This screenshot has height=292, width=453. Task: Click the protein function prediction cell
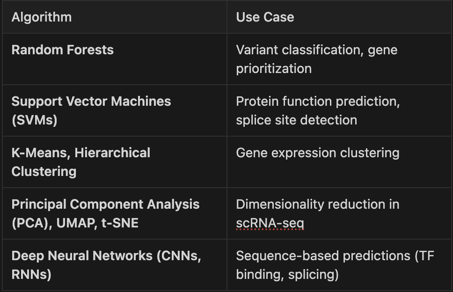[318, 102]
